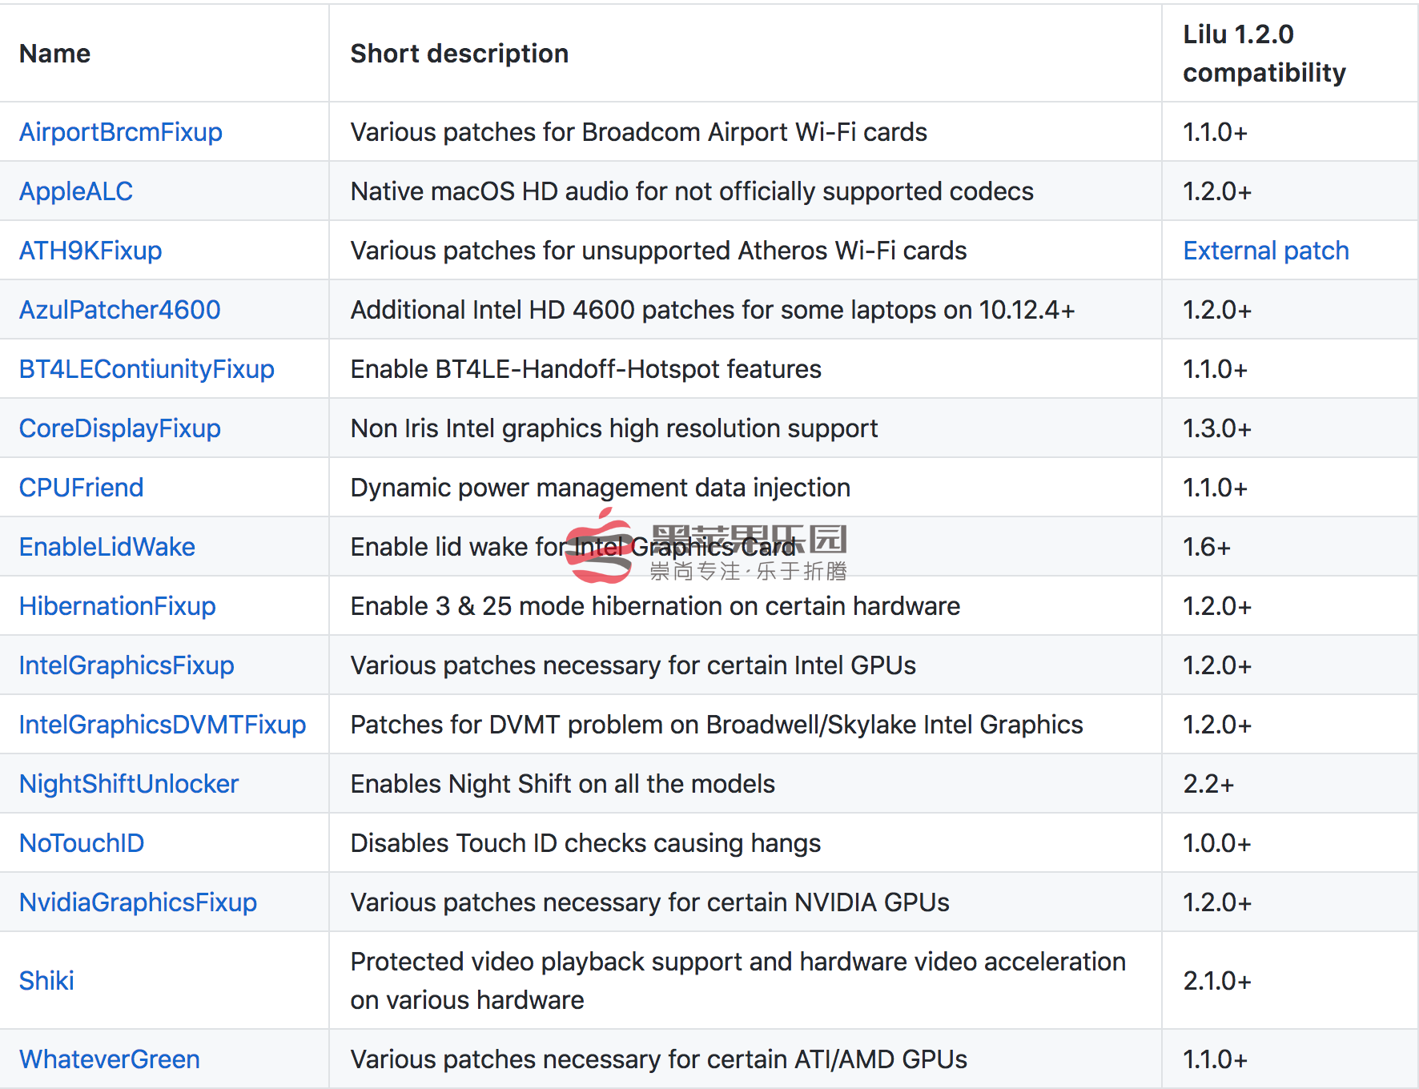Open the NightShiftUnlocker link
The image size is (1419, 1089).
point(129,784)
